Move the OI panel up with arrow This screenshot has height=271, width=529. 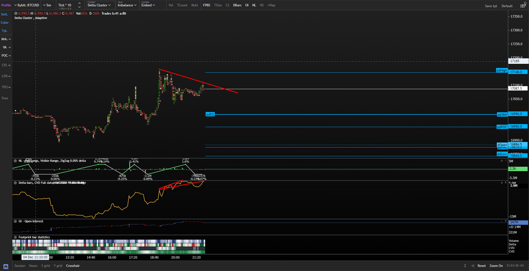(506, 221)
